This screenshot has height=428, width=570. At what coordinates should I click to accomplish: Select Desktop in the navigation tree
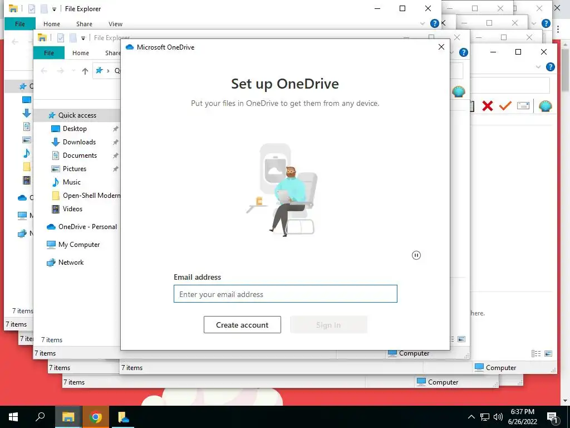75,129
